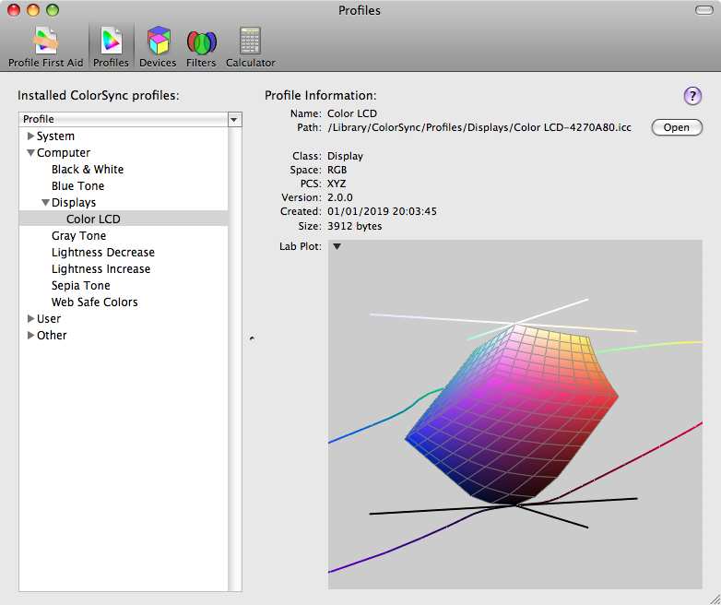The width and height of the screenshot is (721, 605).
Task: Collapse the Computer profiles group
Action: (x=30, y=153)
